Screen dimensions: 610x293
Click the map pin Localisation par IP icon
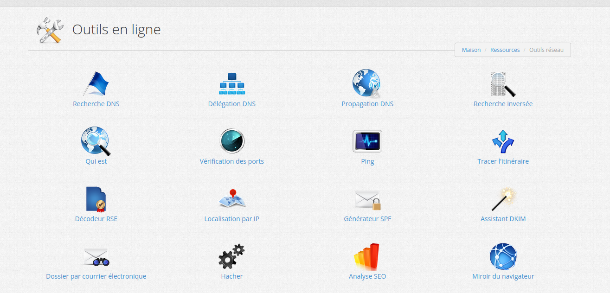(x=232, y=199)
